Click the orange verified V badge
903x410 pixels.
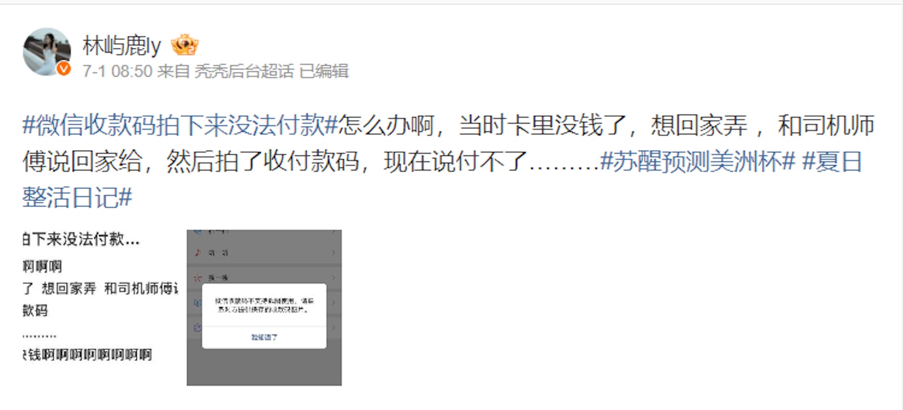click(63, 69)
